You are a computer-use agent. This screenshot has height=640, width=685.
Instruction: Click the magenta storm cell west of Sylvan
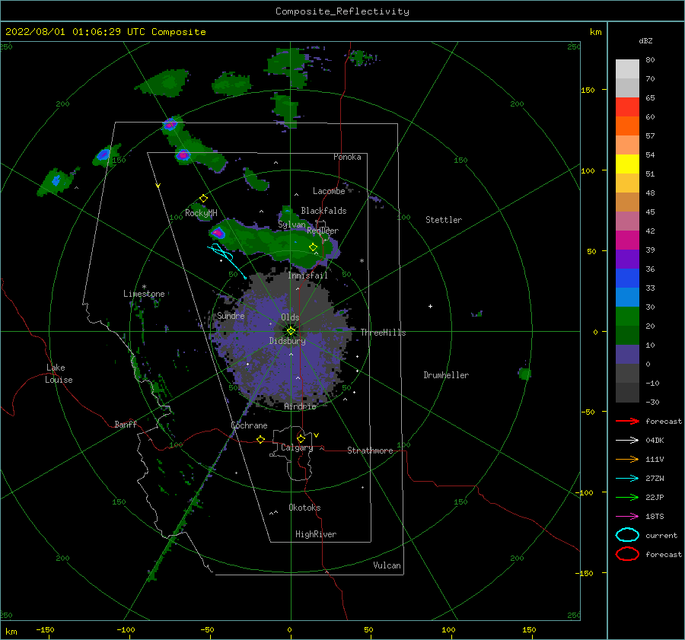click(x=218, y=233)
